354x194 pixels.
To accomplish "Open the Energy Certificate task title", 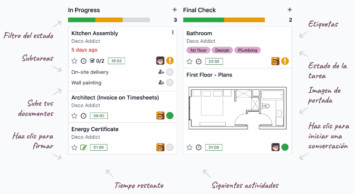I will pyautogui.click(x=95, y=129).
